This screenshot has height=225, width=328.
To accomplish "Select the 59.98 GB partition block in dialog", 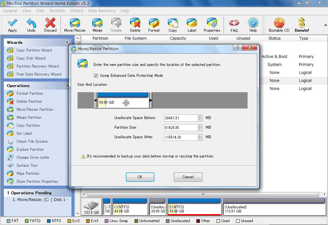I will (123, 100).
